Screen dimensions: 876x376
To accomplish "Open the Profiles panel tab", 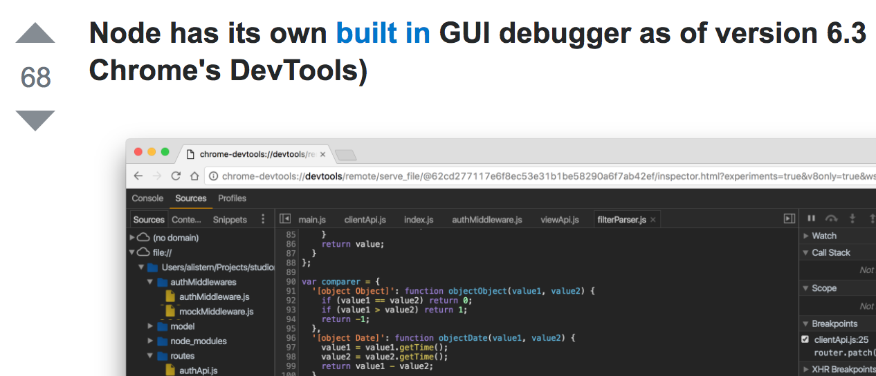I will (232, 198).
